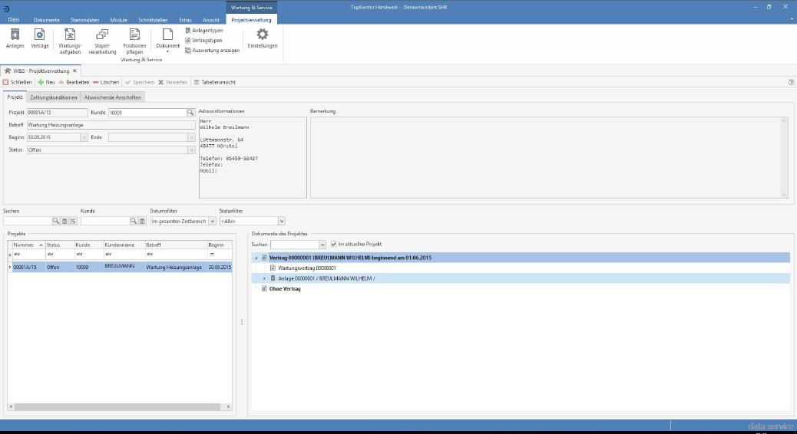Click the Neu button

45,82
